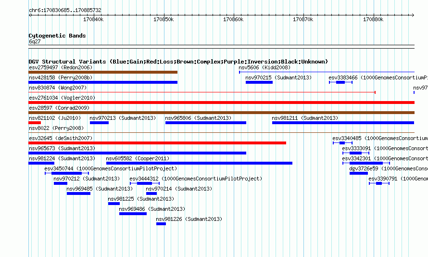This screenshot has height=257, width=428.
Task: Select the blue nsv970214 bar
Action: [151, 193]
